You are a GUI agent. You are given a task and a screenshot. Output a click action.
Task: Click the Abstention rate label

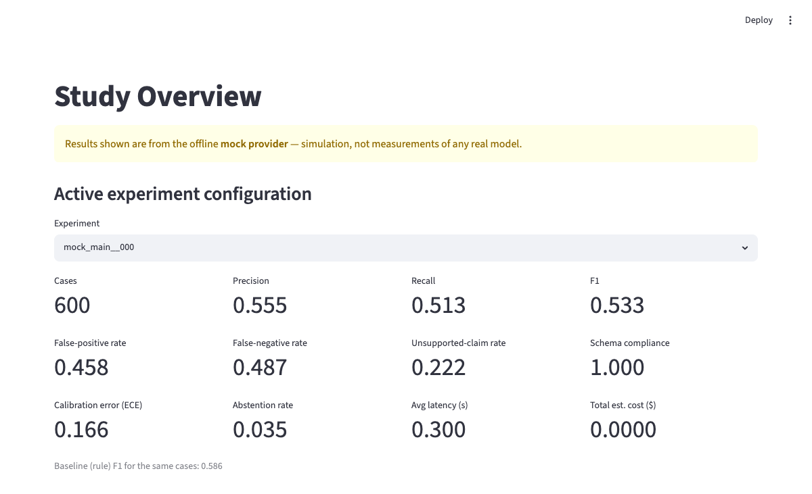263,405
